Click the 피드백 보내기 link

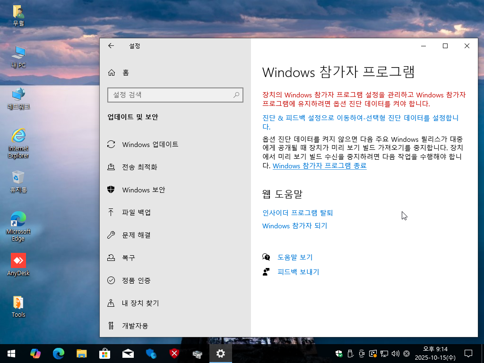tap(298, 272)
